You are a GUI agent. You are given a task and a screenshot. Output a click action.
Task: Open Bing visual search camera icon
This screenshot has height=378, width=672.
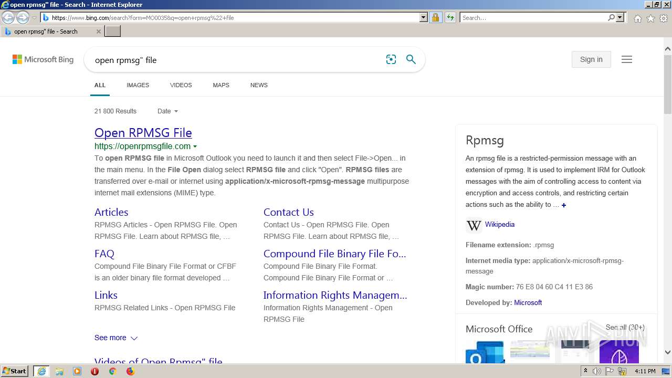[x=391, y=59]
